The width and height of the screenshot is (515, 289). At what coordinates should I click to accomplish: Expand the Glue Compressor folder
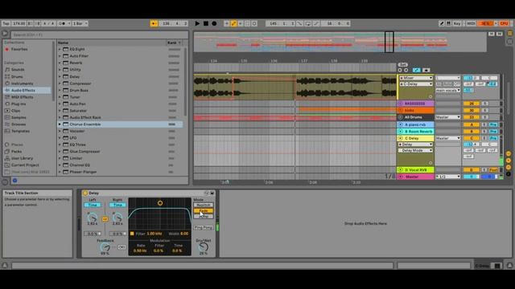[x=60, y=152]
